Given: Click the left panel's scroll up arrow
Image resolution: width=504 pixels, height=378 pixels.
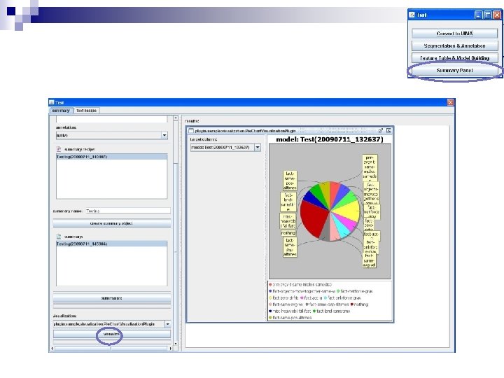Looking at the screenshot, I should [176, 118].
